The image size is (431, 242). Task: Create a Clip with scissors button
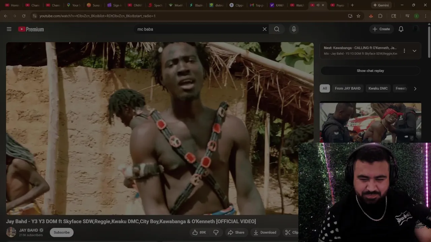click(x=292, y=232)
